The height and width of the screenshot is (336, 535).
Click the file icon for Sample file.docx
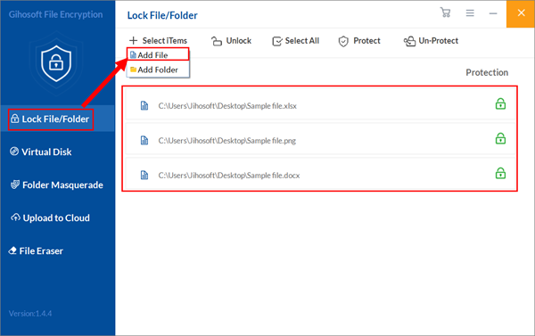pos(144,176)
